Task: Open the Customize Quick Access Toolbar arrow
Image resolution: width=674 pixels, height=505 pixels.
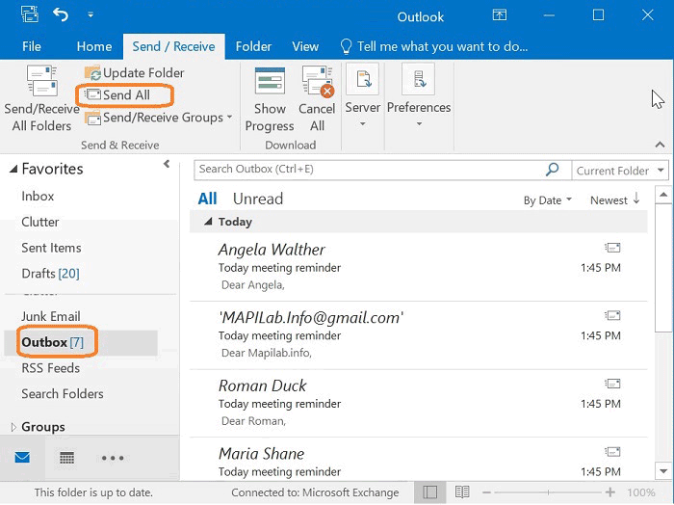Action: coord(91,15)
